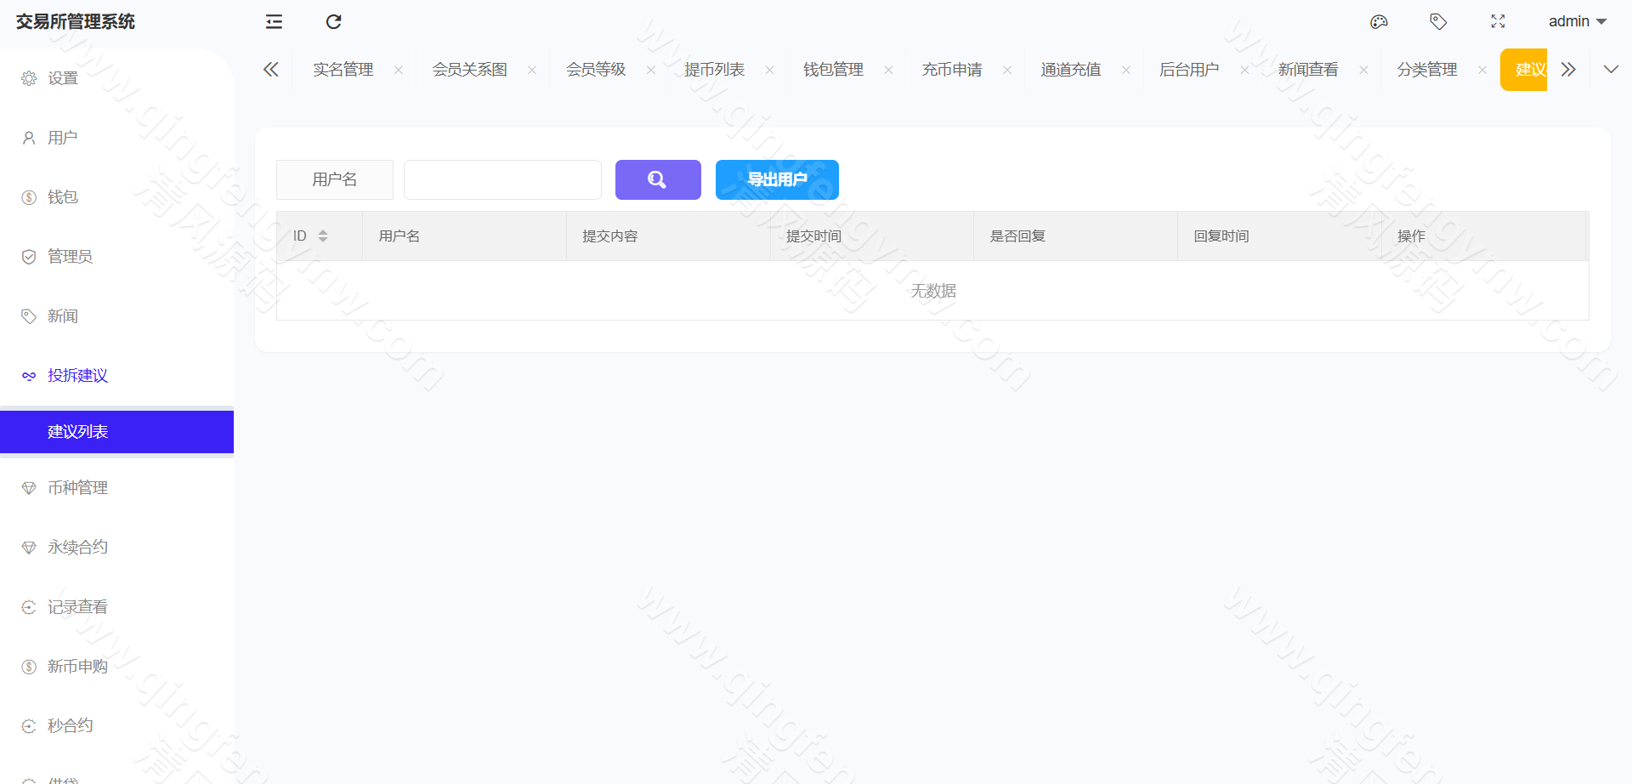
Task: Switch to the 钱包管理 tab
Action: 832,69
